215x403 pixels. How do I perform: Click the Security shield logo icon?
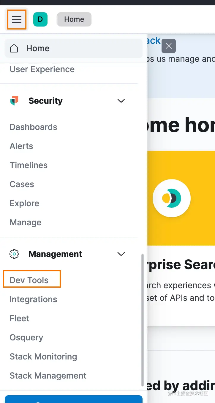[x=14, y=101]
